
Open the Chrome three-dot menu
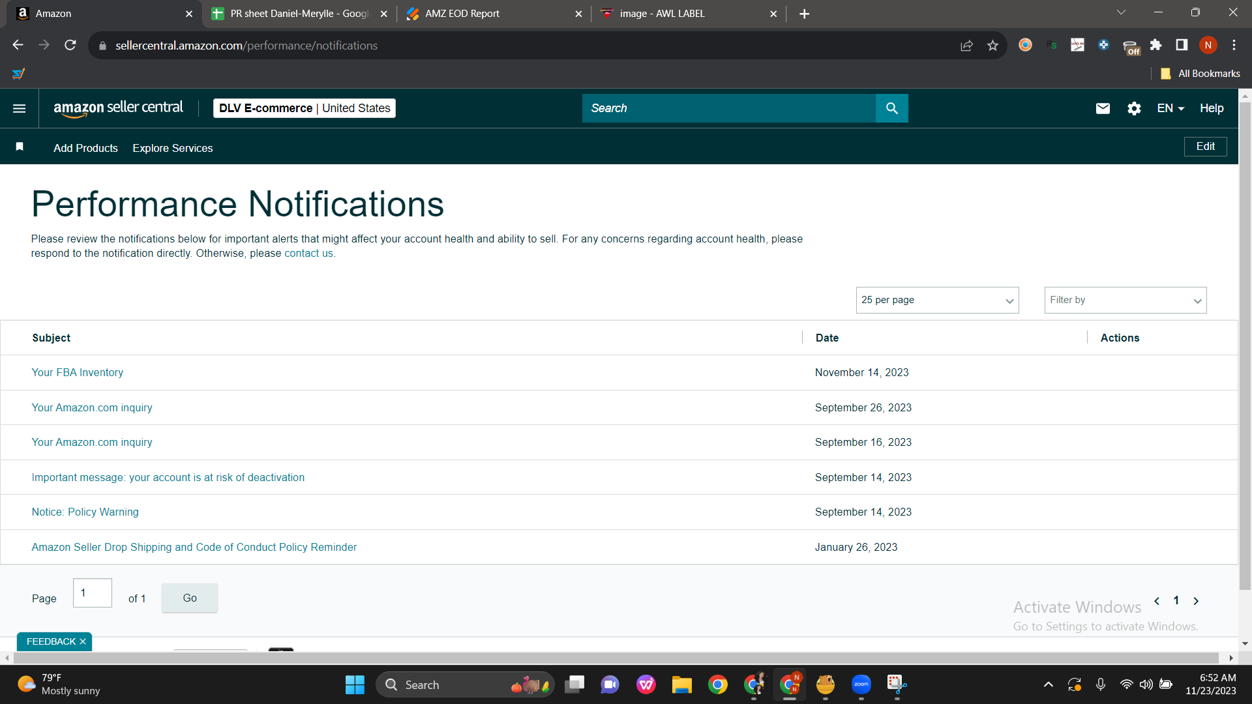point(1234,45)
